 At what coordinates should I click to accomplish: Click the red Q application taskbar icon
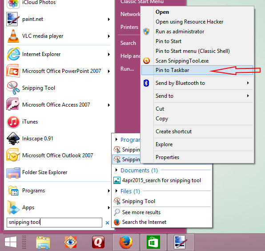coord(98,242)
